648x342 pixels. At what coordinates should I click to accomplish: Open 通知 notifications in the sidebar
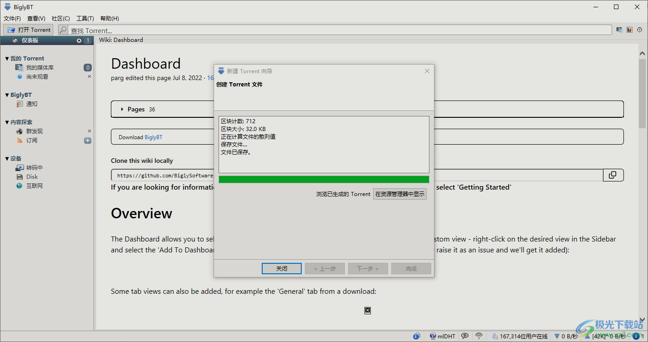tap(31, 104)
